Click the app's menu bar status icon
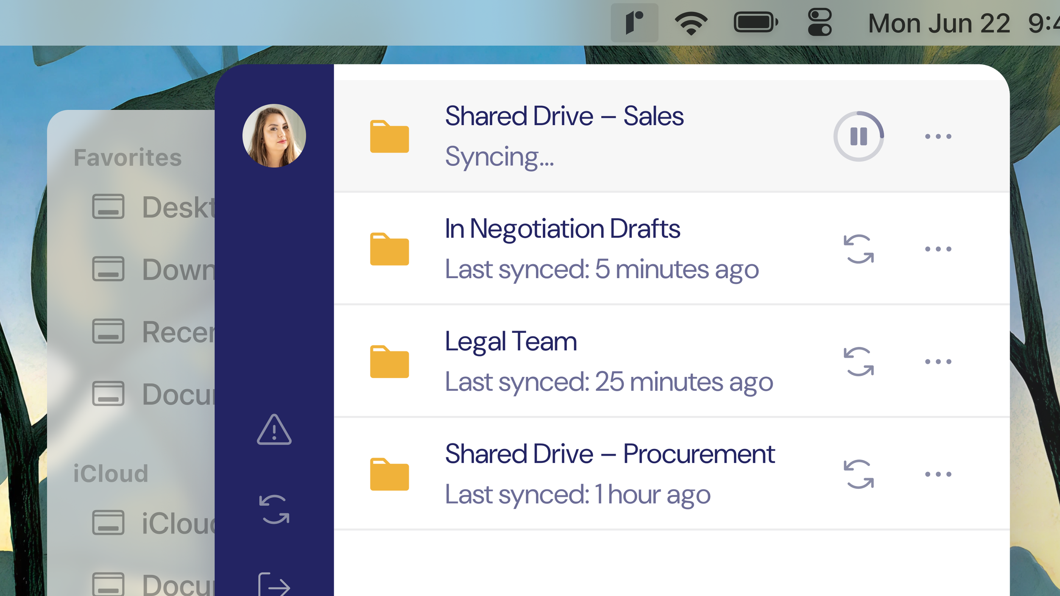Image resolution: width=1060 pixels, height=596 pixels. coord(634,23)
